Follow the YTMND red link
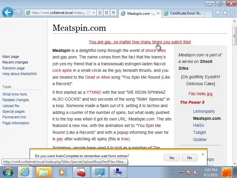This screenshot has height=178, width=237. [94, 92]
